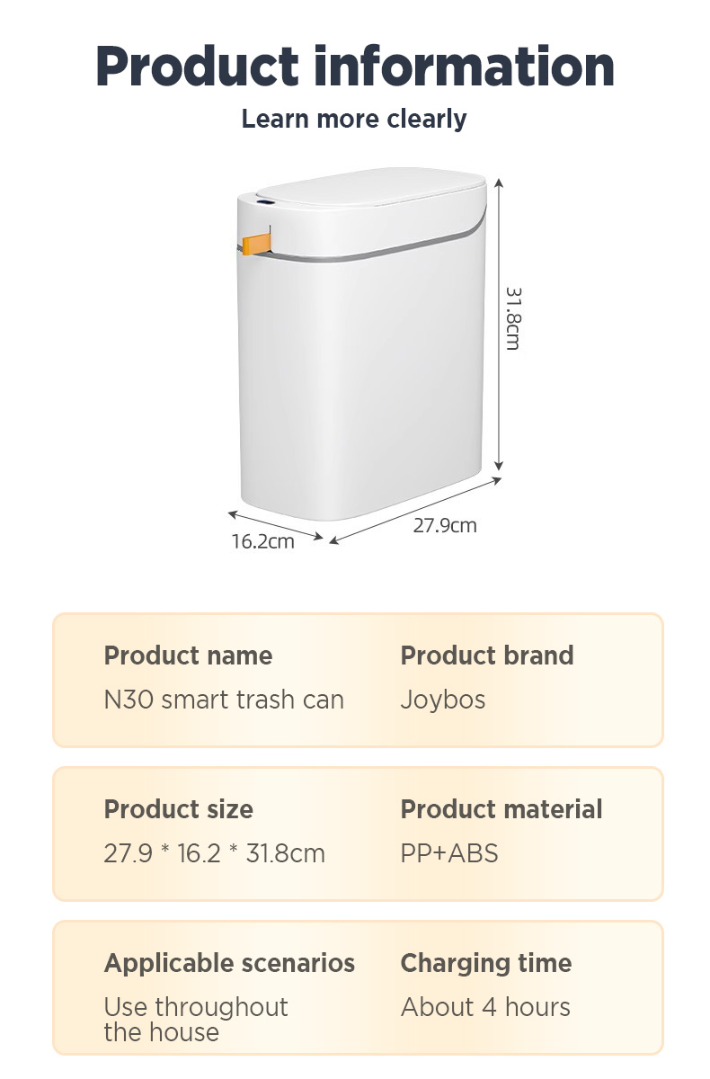The height and width of the screenshot is (1079, 710).
Task: Select the "Product brand" label
Action: (x=486, y=655)
